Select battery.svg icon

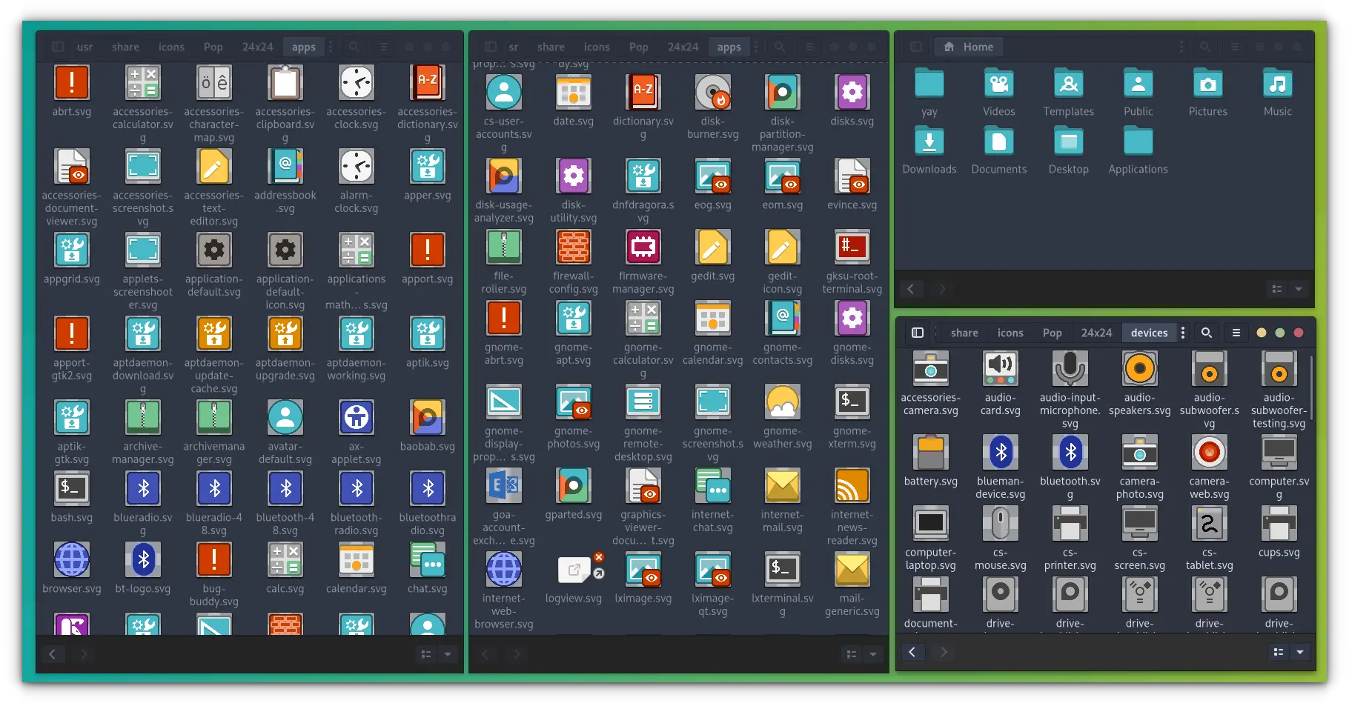[x=931, y=452]
